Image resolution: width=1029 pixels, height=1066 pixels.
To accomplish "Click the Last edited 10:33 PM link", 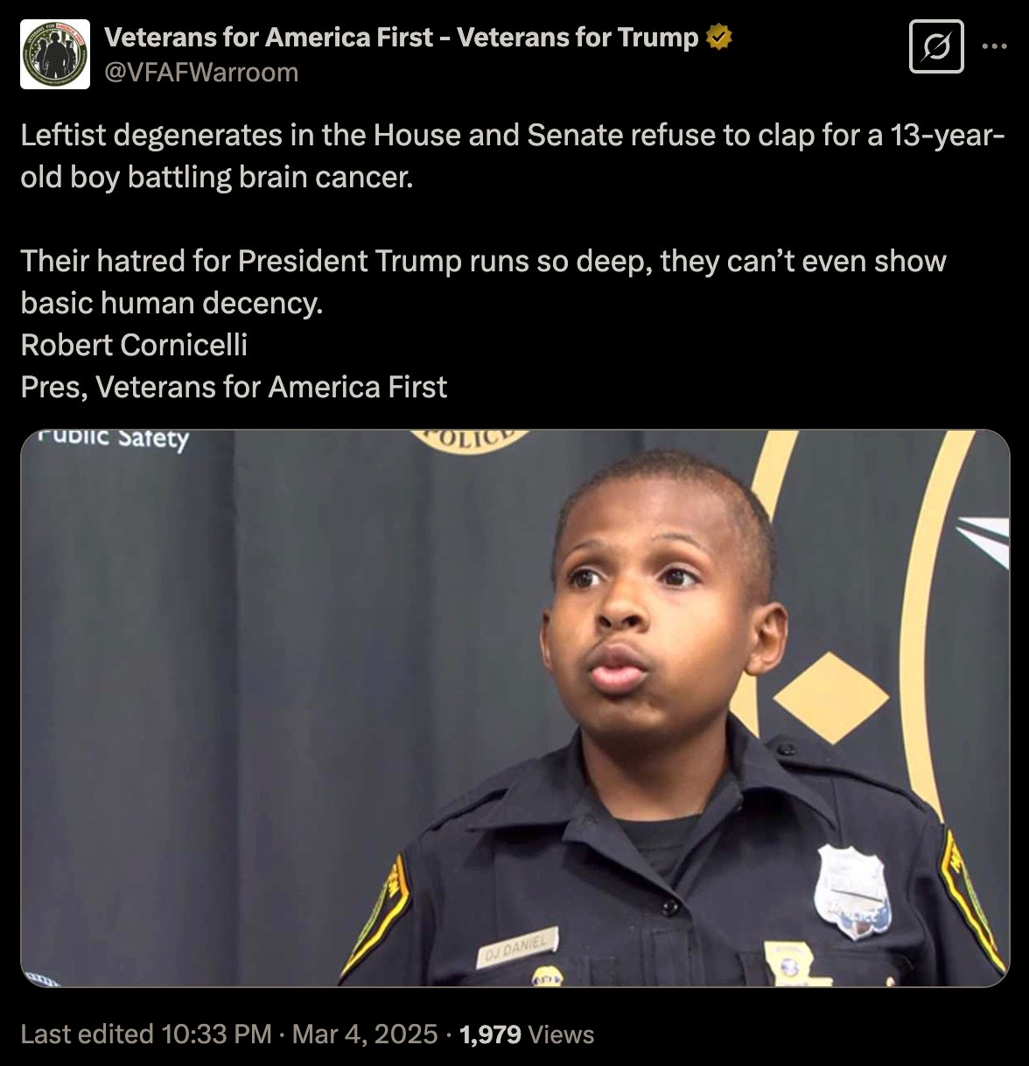I will (x=146, y=1034).
